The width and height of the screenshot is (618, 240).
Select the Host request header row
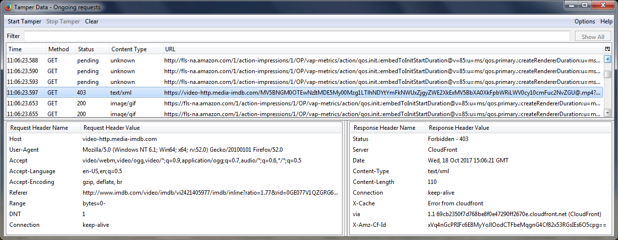pyautogui.click(x=173, y=139)
